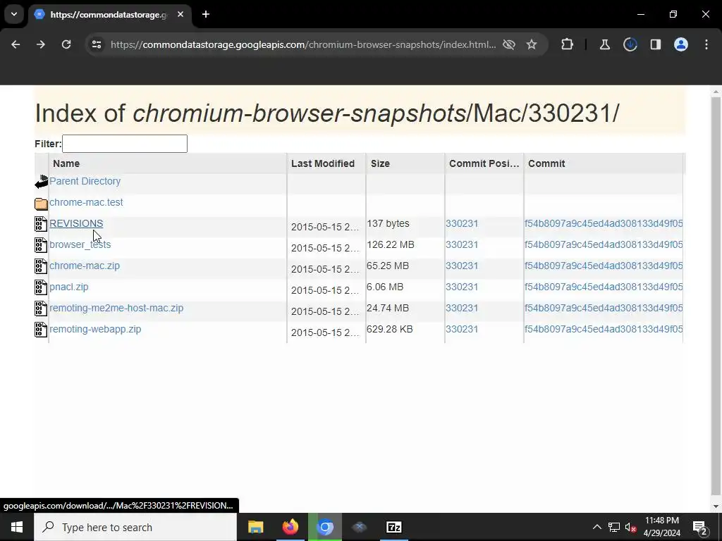Open Chrome Labs flask icon
The width and height of the screenshot is (722, 541).
[604, 44]
